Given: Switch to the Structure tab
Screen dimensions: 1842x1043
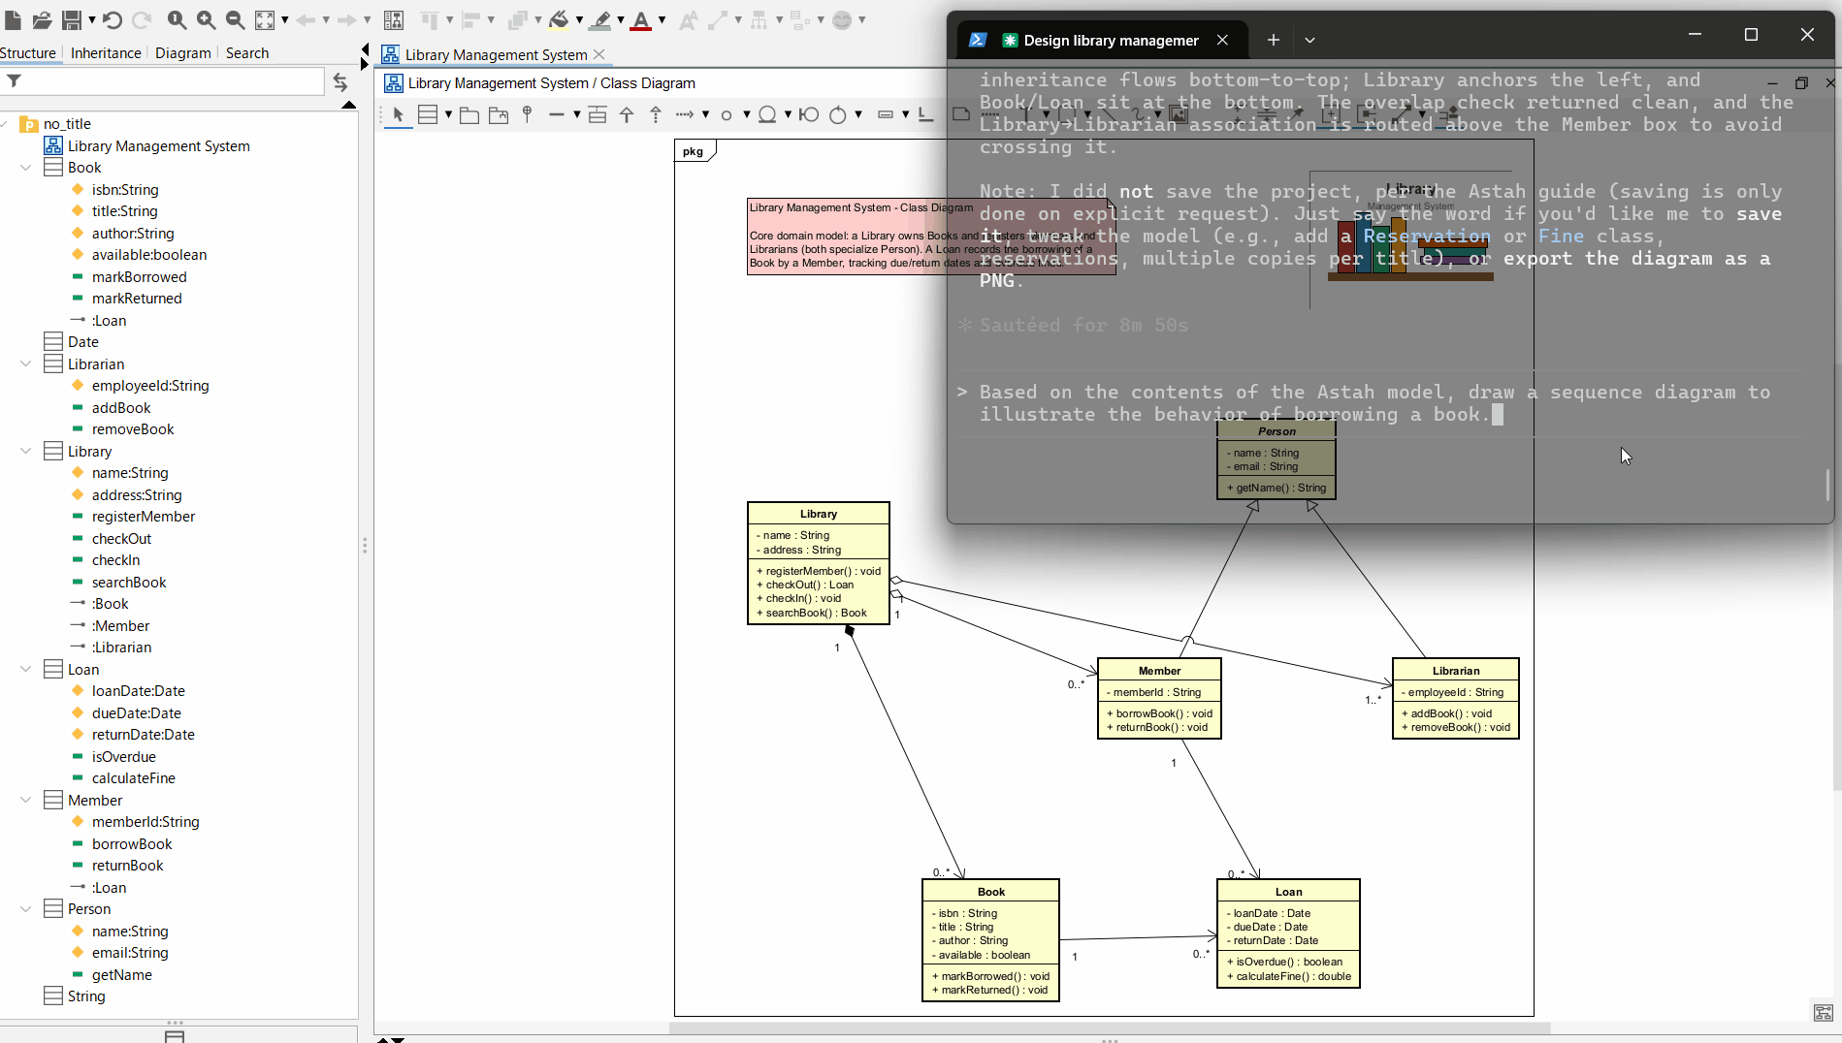Looking at the screenshot, I should 28,53.
